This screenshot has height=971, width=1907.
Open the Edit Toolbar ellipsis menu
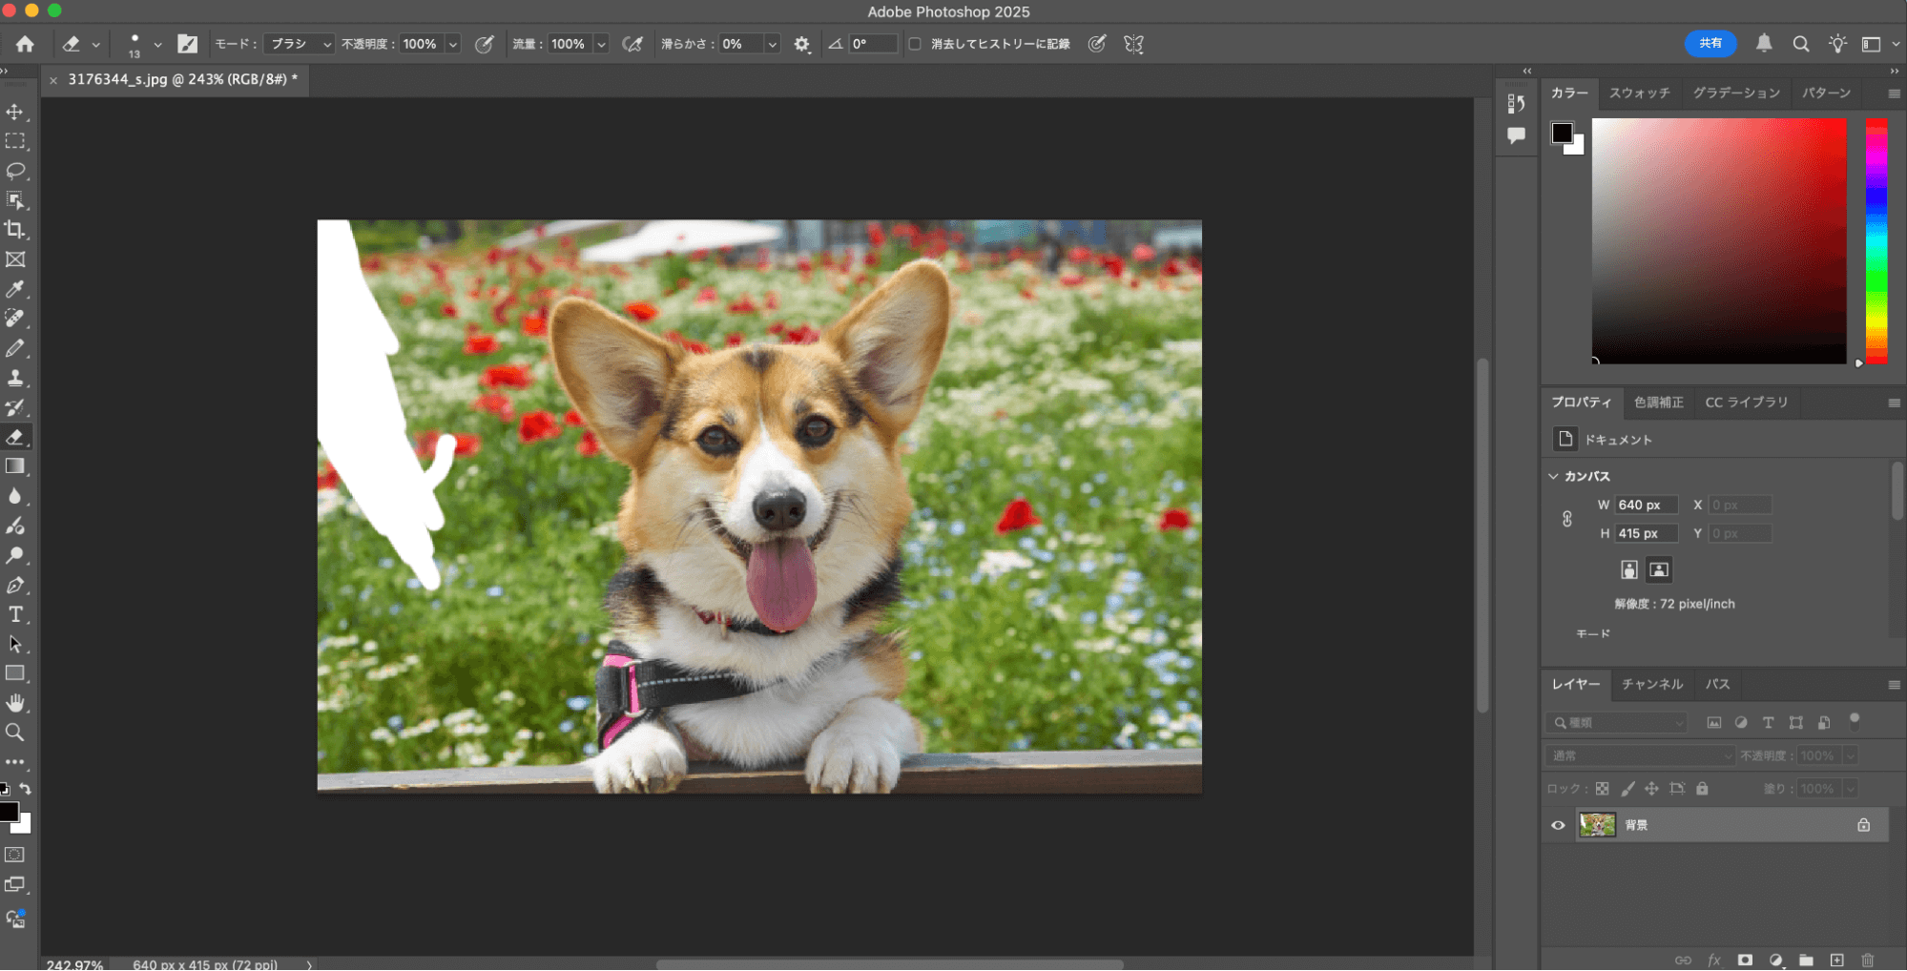15,762
